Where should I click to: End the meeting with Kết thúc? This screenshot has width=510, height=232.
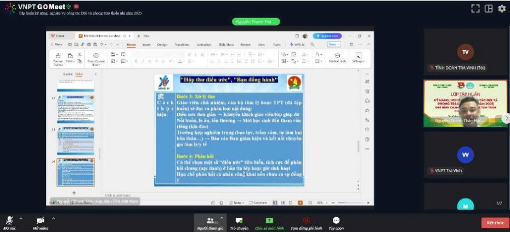(x=495, y=223)
